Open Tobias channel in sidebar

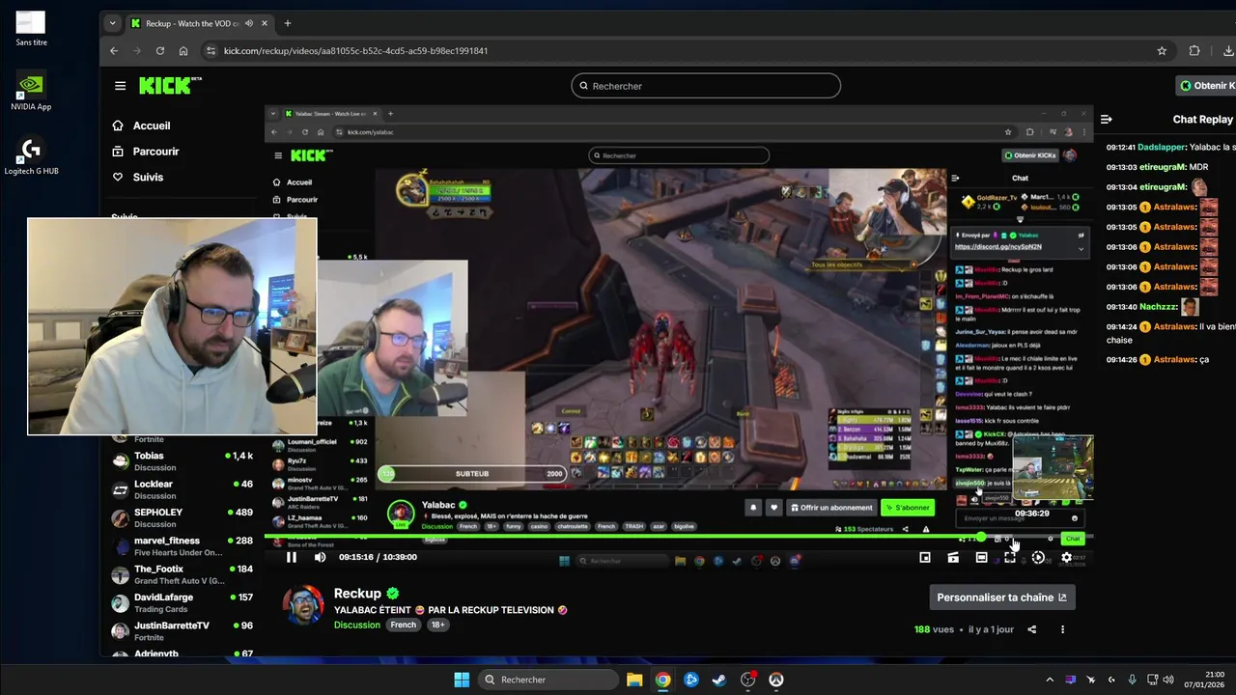(x=182, y=461)
